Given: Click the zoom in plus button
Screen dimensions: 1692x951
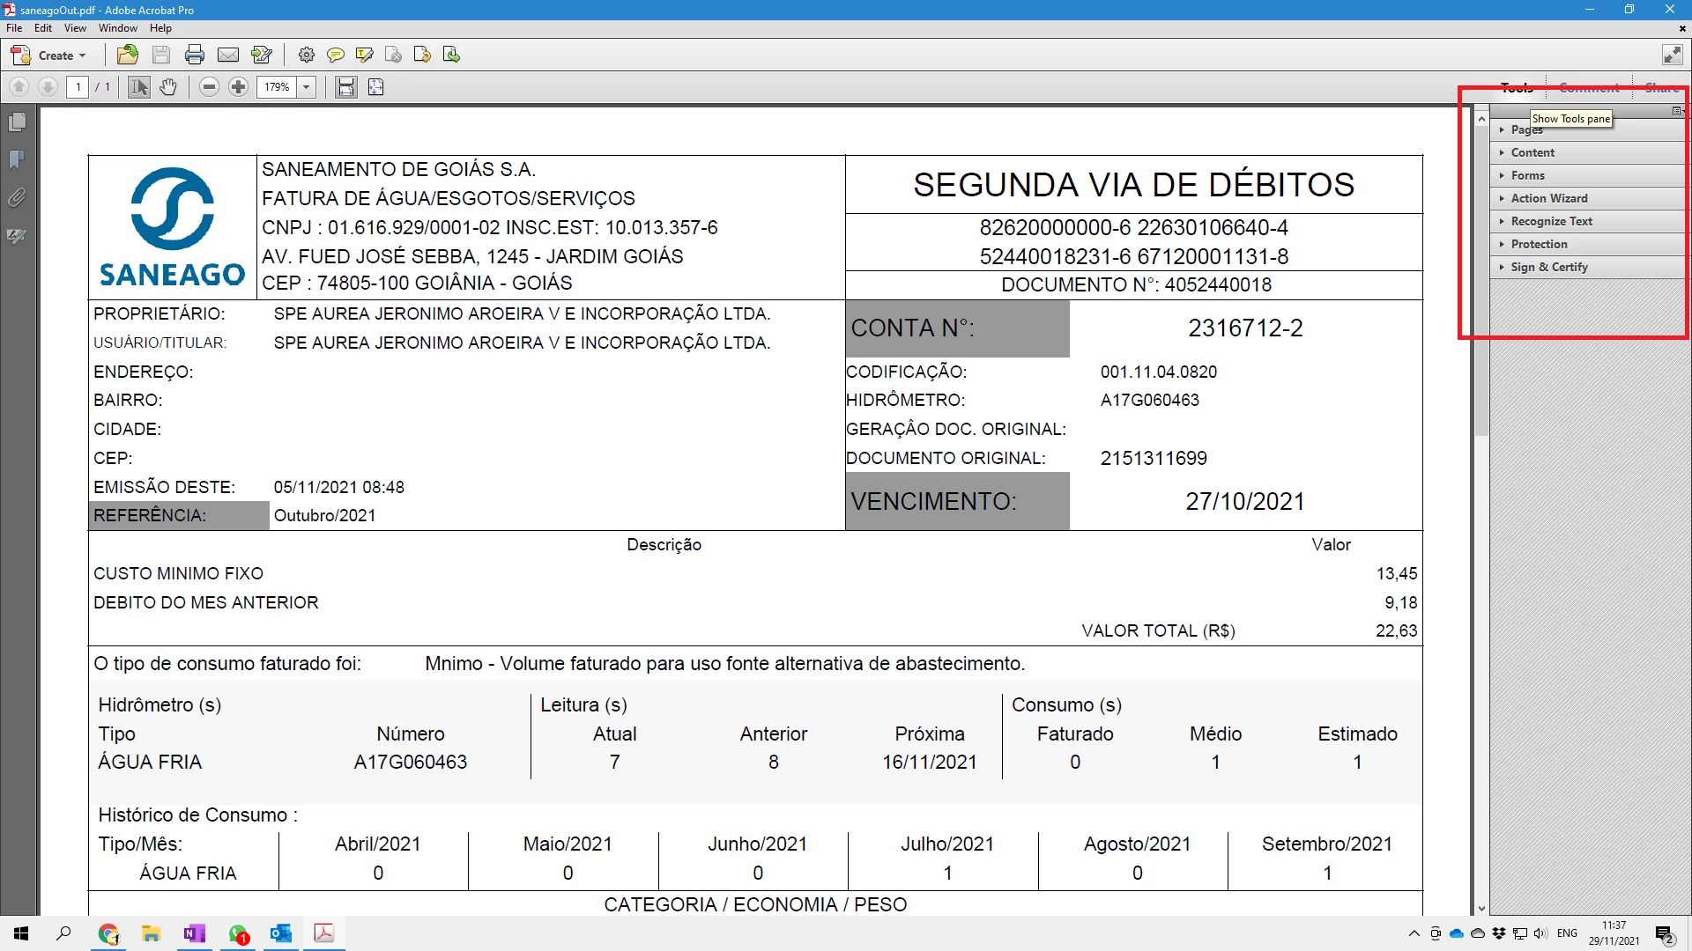Looking at the screenshot, I should (x=238, y=86).
